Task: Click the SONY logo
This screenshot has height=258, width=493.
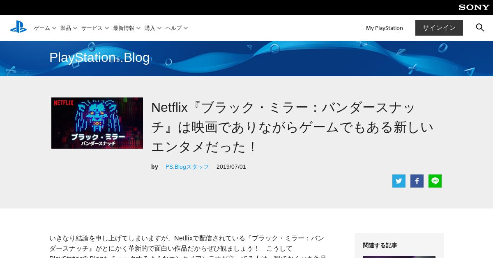Action: tap(474, 7)
